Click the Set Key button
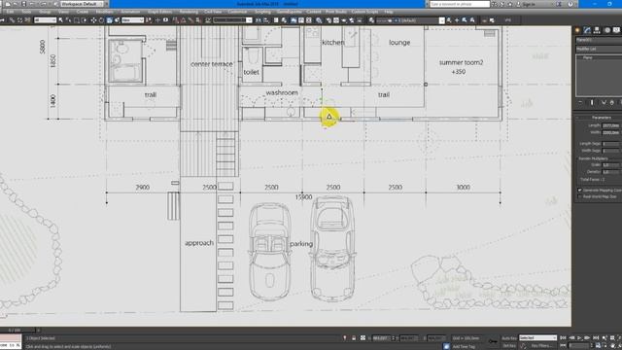Viewport: 622px width, 350px height. [x=509, y=346]
